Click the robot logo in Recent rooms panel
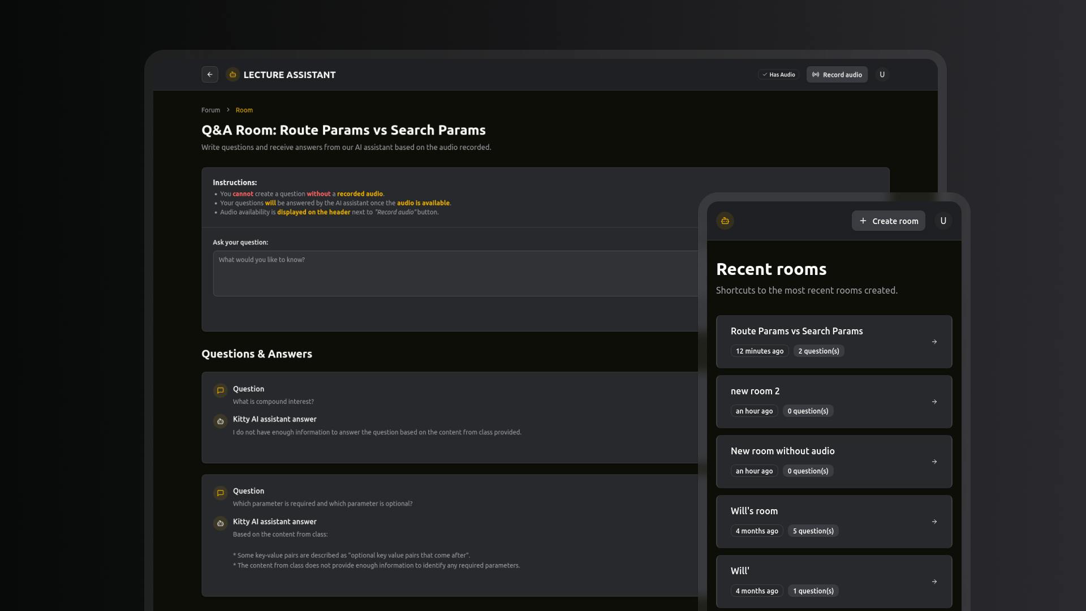1086x611 pixels. pos(725,221)
